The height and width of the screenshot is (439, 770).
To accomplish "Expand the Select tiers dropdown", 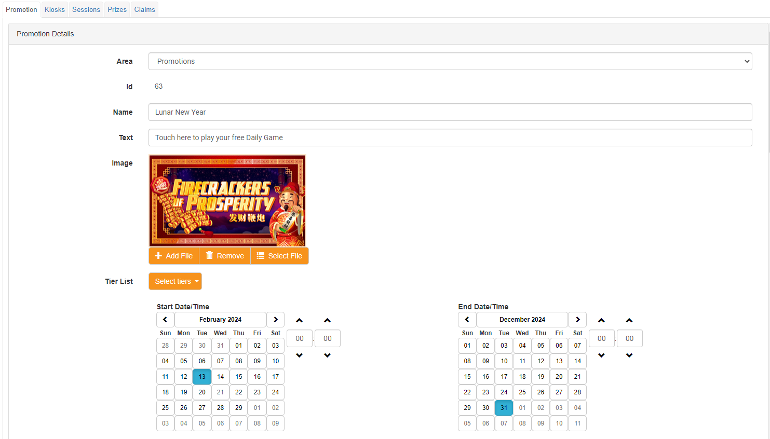I will 175,281.
